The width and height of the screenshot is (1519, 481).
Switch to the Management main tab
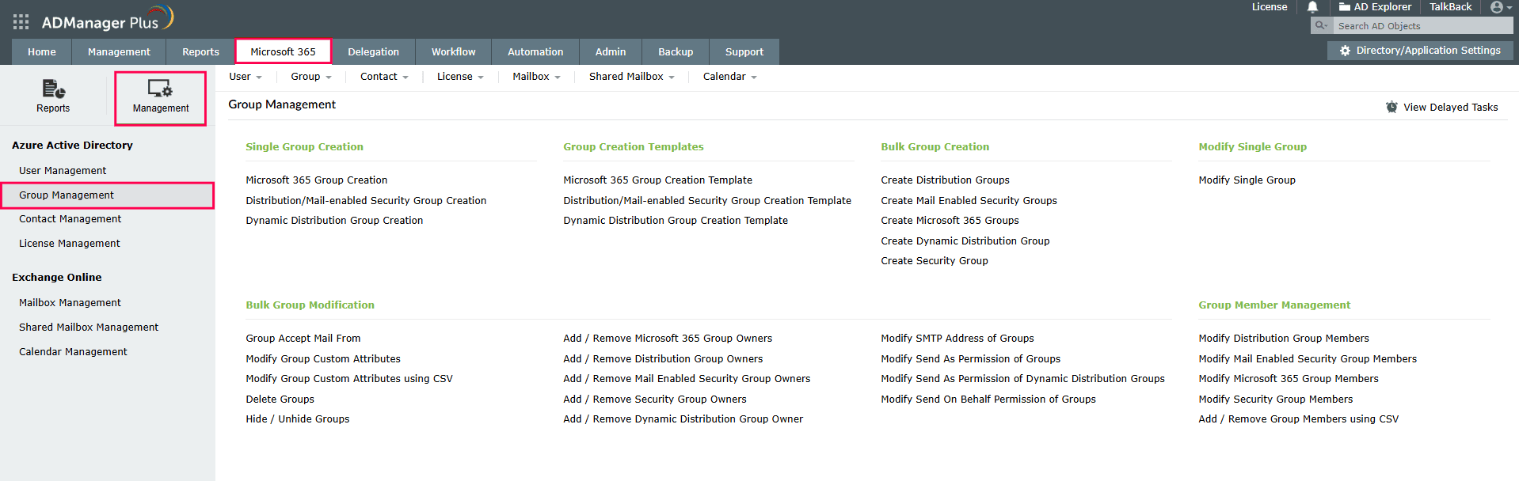119,52
